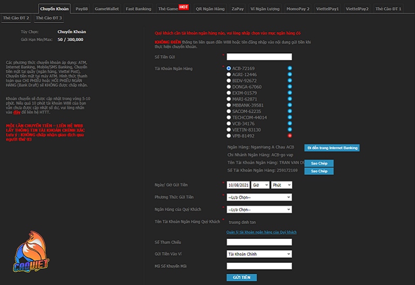Click the red 'đây' support link
The image size is (415, 285).
pyautogui.click(x=17, y=112)
